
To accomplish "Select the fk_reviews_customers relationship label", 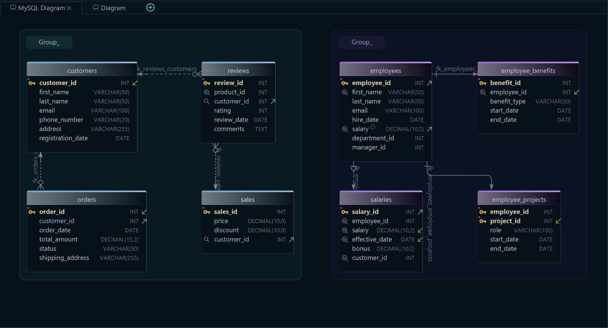I will click(x=167, y=69).
